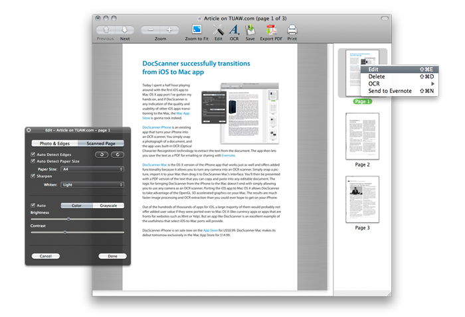The image size is (465, 317).
Task: Toggle Auto Detect Paper Size checkbox
Action: [33, 161]
